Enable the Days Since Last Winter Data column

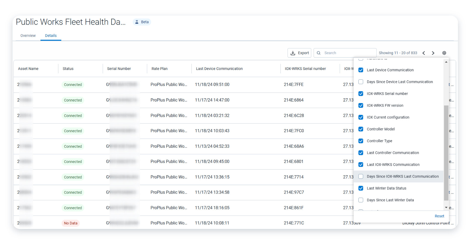pos(361,200)
